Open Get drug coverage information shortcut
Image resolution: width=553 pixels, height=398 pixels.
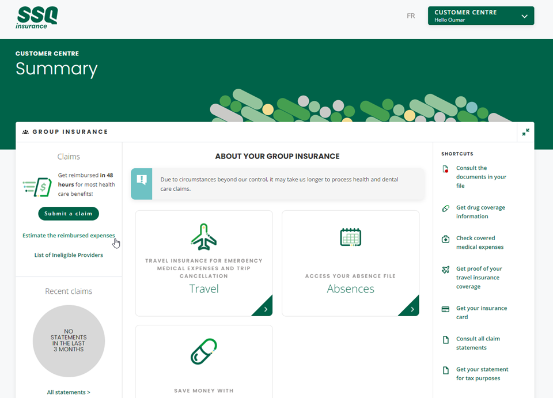tap(480, 212)
